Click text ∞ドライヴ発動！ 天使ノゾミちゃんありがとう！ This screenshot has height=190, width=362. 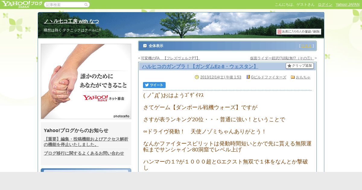(x=205, y=131)
